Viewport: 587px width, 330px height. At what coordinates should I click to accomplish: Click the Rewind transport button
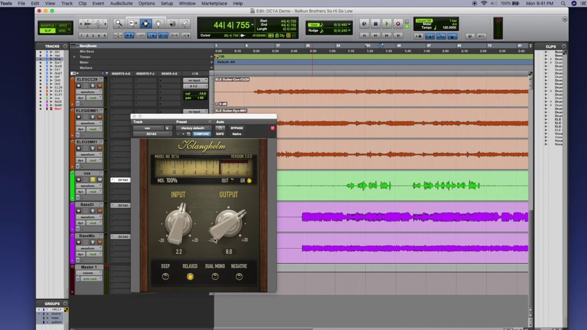(x=375, y=35)
